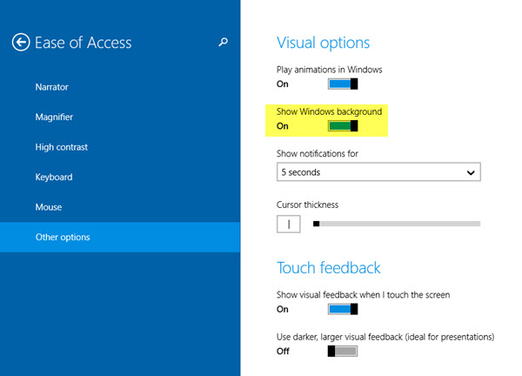Toggle Play animations in Windows switch
The width and height of the screenshot is (522, 376).
pyautogui.click(x=343, y=84)
